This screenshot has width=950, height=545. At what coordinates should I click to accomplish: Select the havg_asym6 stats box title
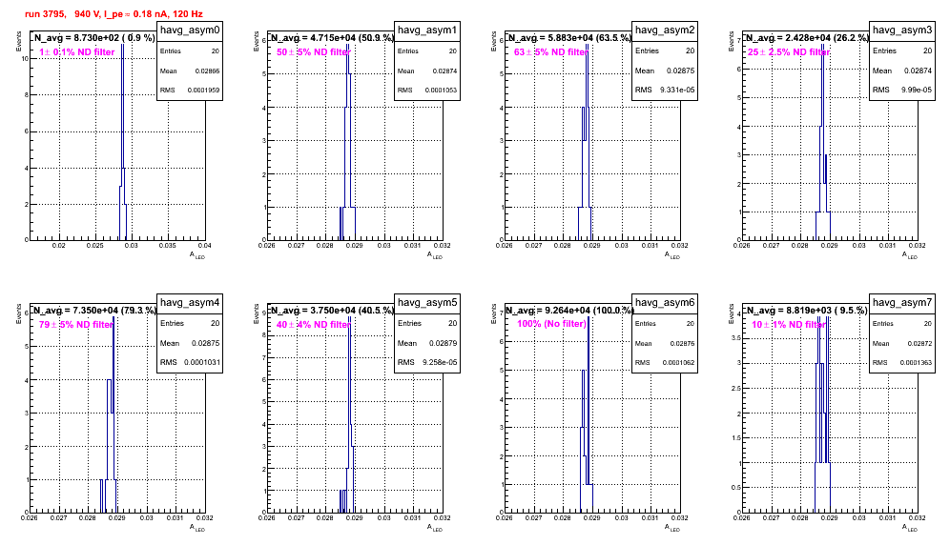pos(665,303)
